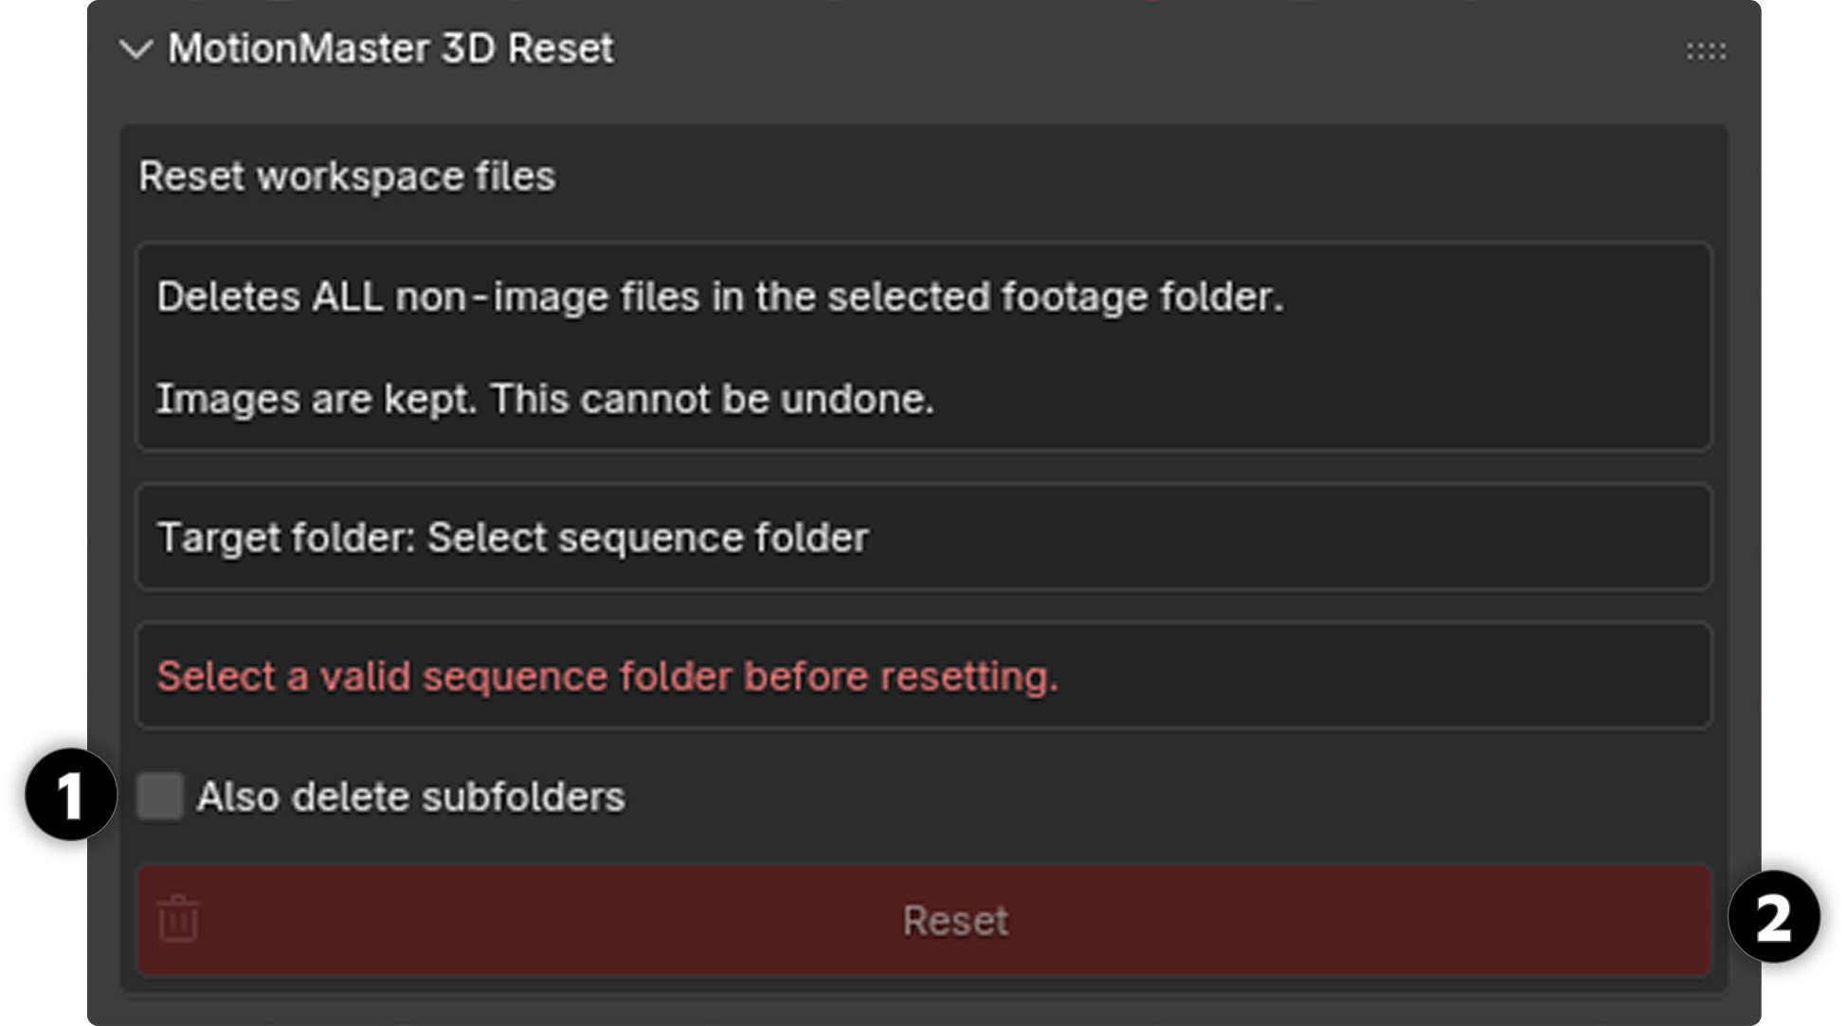
Task: Select the Target folder sequence field
Action: click(x=924, y=537)
